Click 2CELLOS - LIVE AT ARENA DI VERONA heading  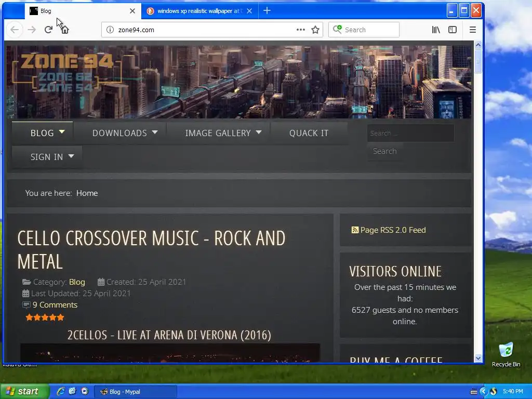[169, 335]
